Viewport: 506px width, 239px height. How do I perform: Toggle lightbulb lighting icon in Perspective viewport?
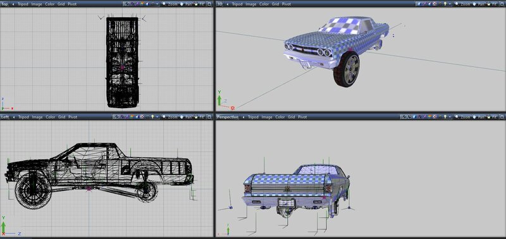point(445,117)
